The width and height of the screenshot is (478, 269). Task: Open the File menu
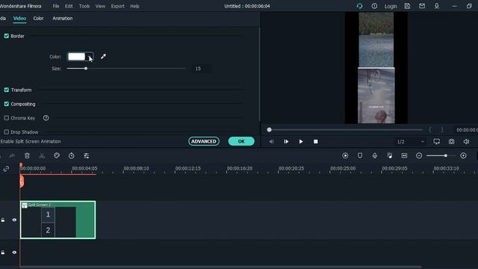coord(56,6)
